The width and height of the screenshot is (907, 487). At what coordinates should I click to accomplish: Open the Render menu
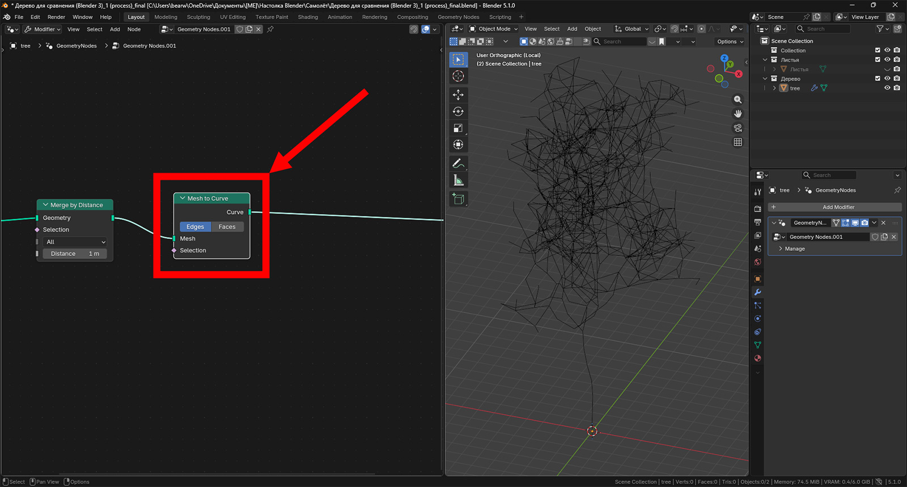click(56, 17)
